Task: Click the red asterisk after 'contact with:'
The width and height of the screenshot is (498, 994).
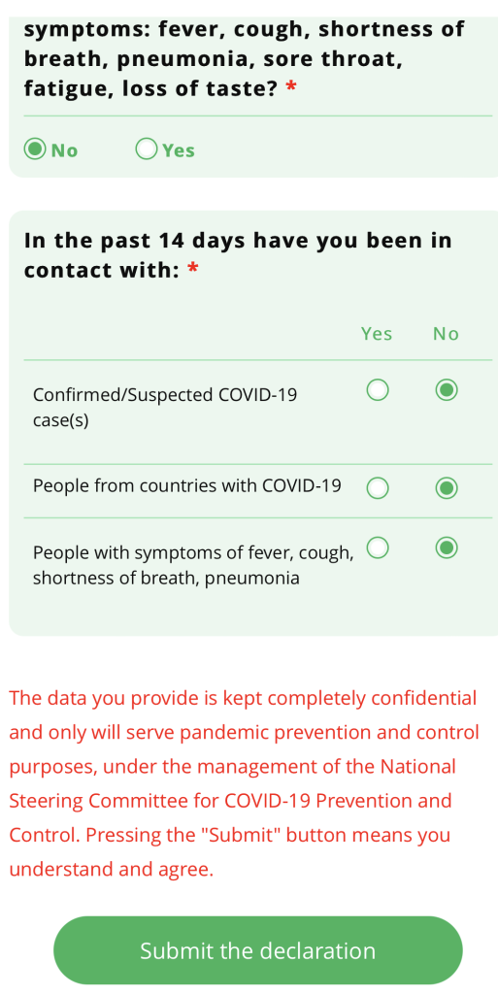Action: click(x=193, y=272)
